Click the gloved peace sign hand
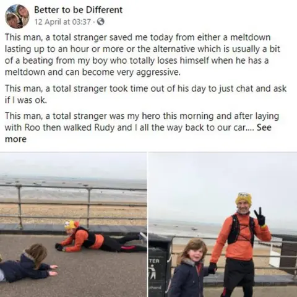The width and height of the screenshot is (297, 297). [x=259, y=217]
